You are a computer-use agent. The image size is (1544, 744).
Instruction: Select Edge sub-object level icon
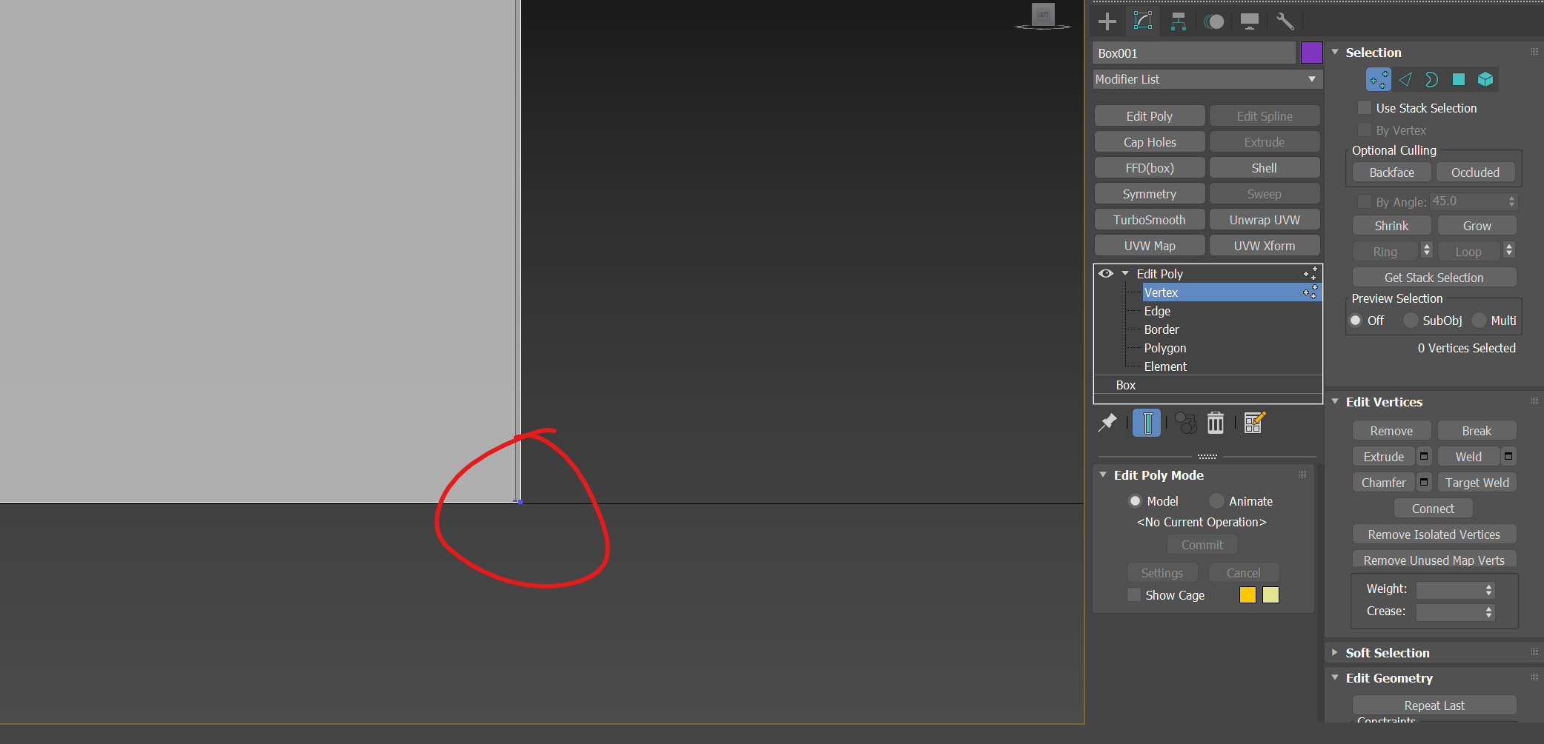pyautogui.click(x=1405, y=80)
